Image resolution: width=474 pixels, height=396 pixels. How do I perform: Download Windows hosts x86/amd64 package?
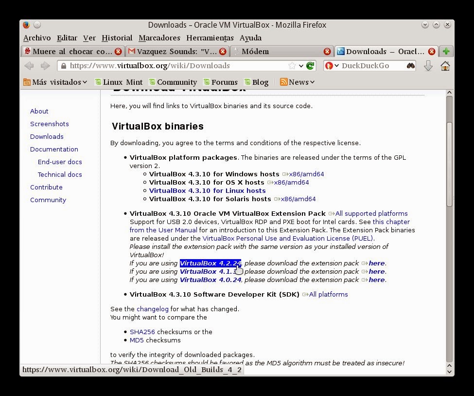(x=303, y=174)
